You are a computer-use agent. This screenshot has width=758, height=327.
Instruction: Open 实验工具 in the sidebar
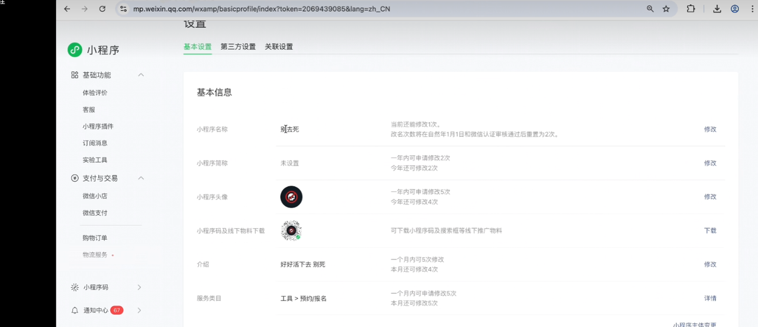(x=95, y=160)
